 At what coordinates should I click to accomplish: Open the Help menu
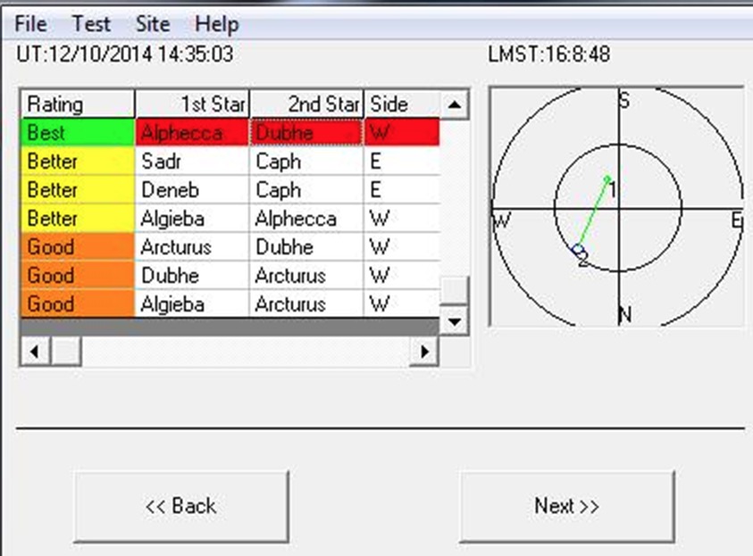(x=216, y=23)
